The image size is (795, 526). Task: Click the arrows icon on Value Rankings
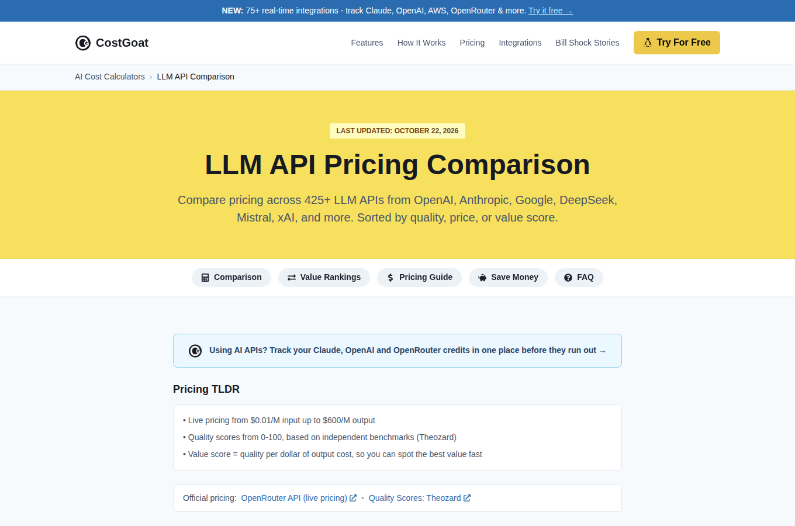[x=292, y=278]
